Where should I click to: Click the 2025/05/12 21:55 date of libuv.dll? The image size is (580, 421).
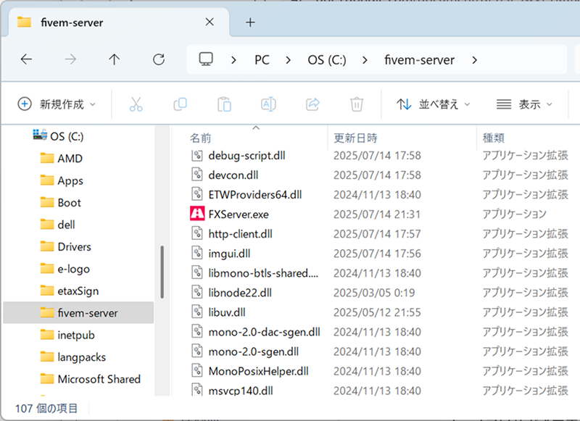pos(377,312)
